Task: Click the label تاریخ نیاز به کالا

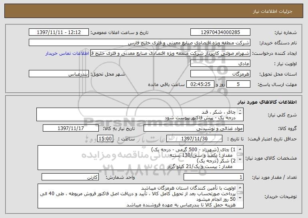Action: tap(119, 128)
